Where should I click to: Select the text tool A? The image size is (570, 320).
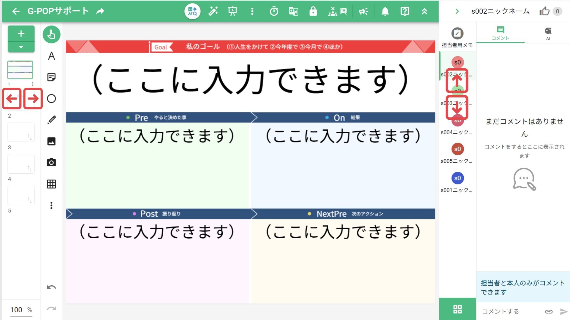[51, 56]
